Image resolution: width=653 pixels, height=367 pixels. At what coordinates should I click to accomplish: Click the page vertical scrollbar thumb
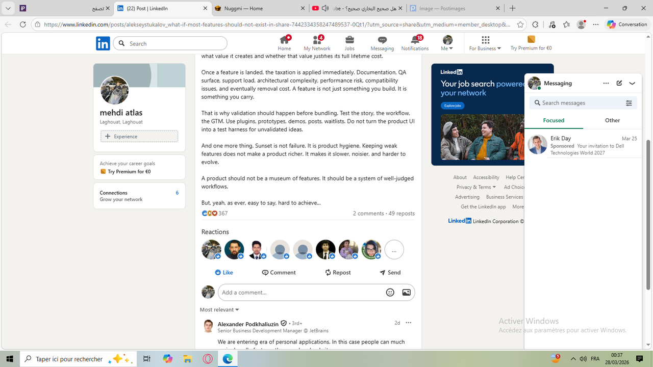[648, 214]
